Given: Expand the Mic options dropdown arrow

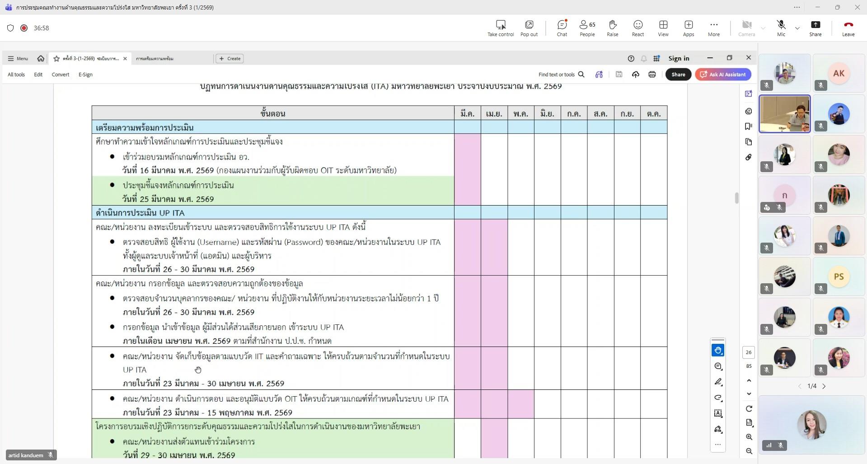Looking at the screenshot, I should pyautogui.click(x=797, y=28).
